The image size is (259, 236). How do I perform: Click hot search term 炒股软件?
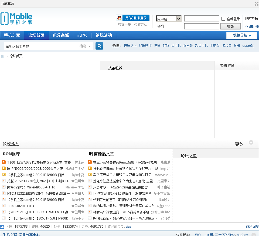click(x=145, y=45)
